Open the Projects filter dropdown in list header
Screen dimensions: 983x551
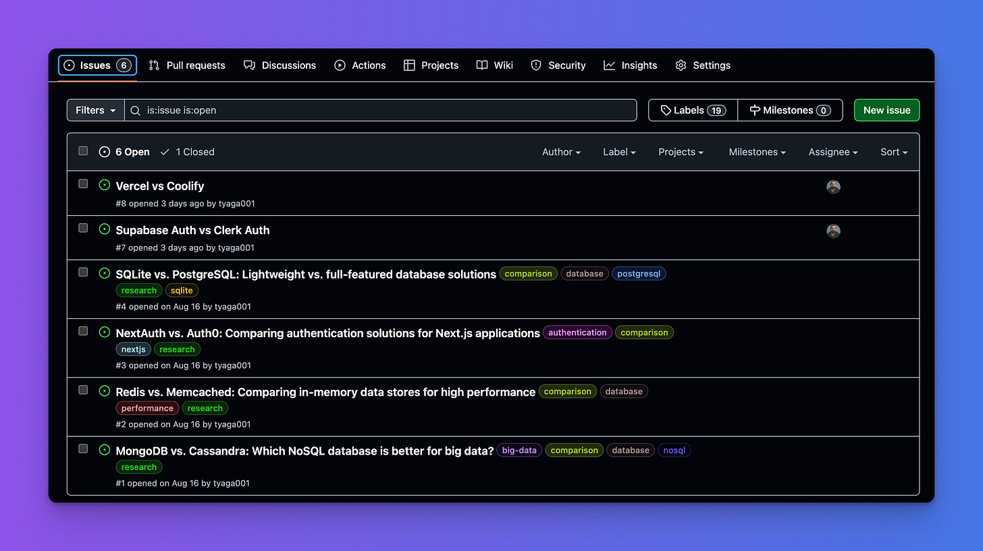click(681, 152)
